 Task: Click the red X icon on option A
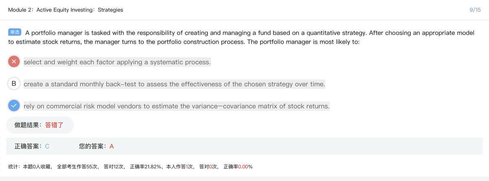[x=14, y=62]
